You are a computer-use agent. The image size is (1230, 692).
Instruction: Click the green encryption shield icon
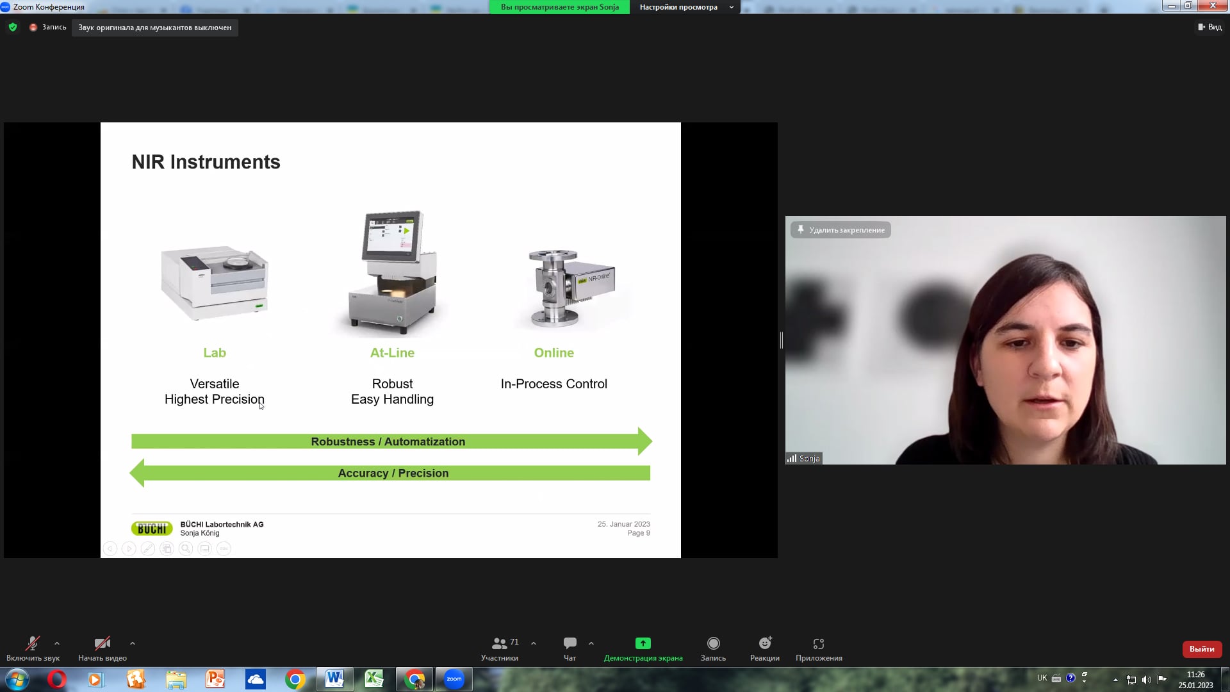click(x=13, y=27)
